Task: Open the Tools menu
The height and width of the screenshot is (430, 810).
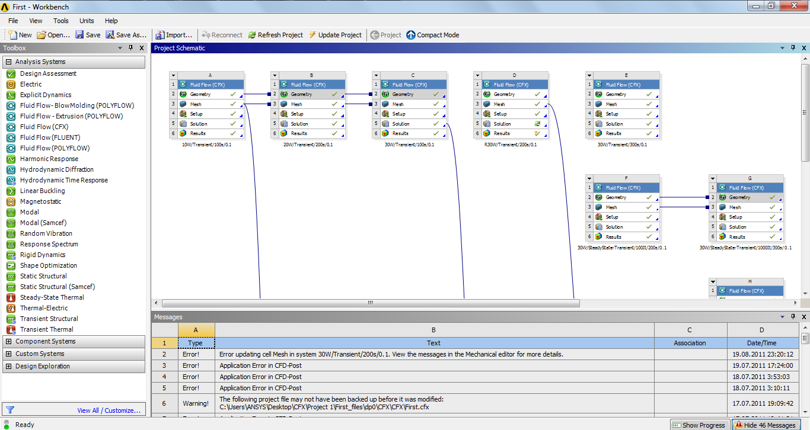Action: tap(61, 21)
